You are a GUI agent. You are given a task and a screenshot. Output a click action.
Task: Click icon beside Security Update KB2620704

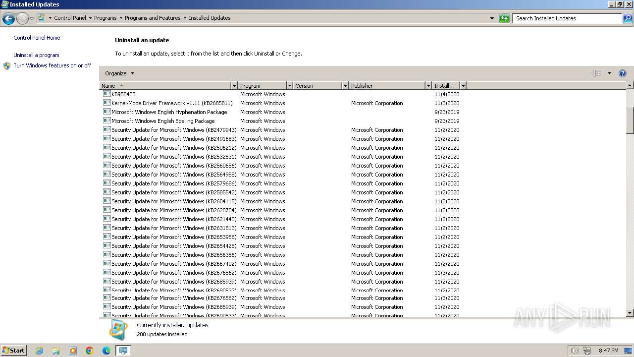click(106, 210)
